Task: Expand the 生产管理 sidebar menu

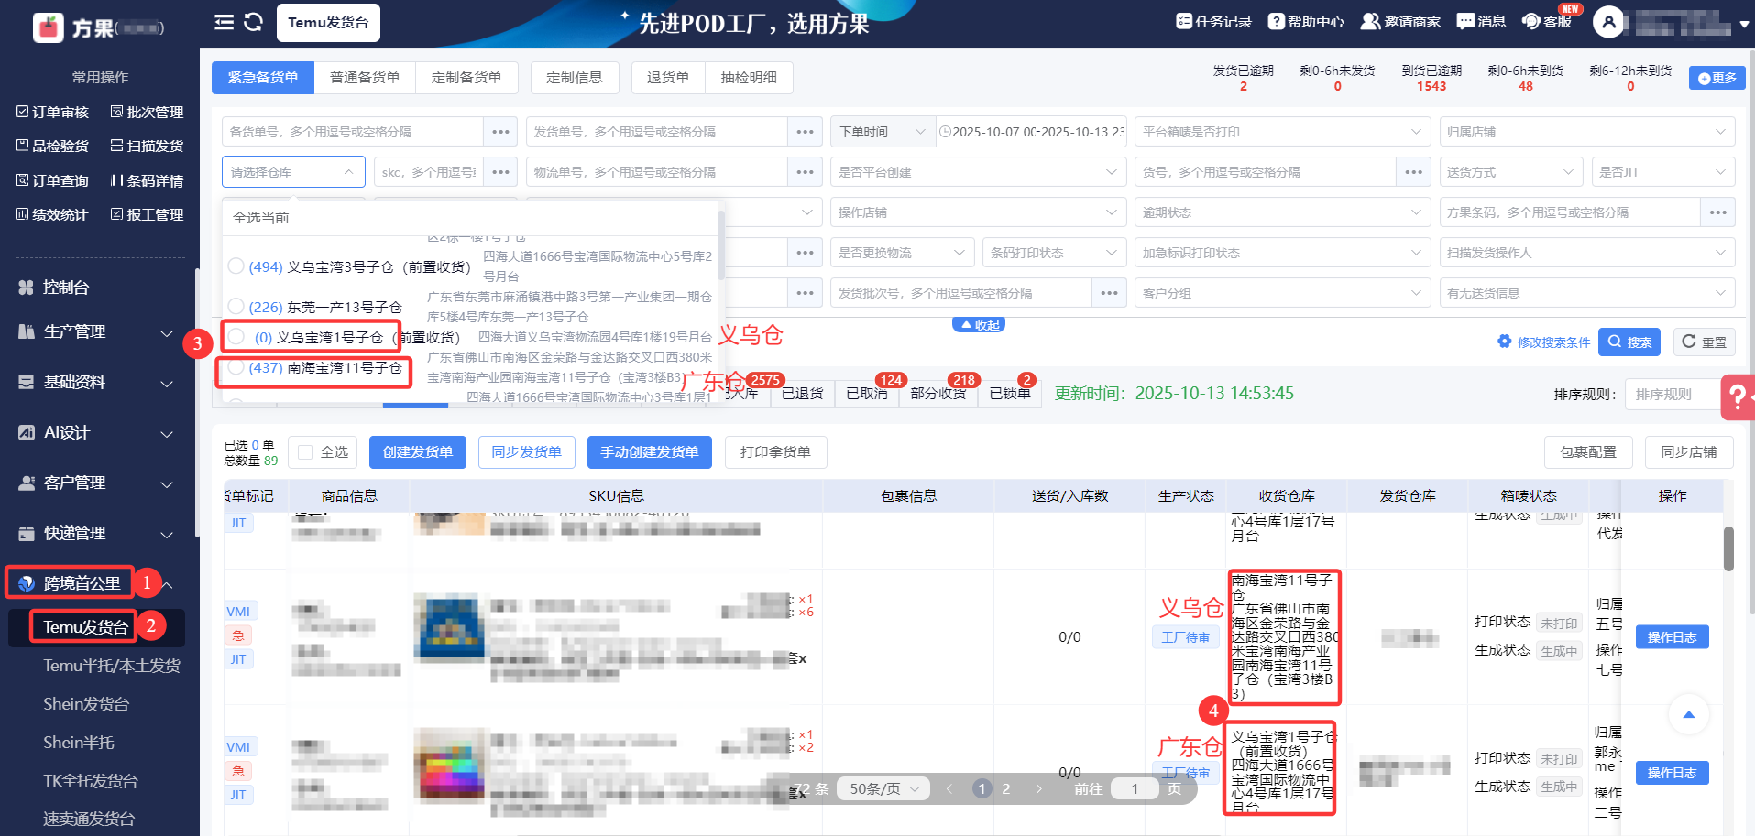Action: [96, 331]
